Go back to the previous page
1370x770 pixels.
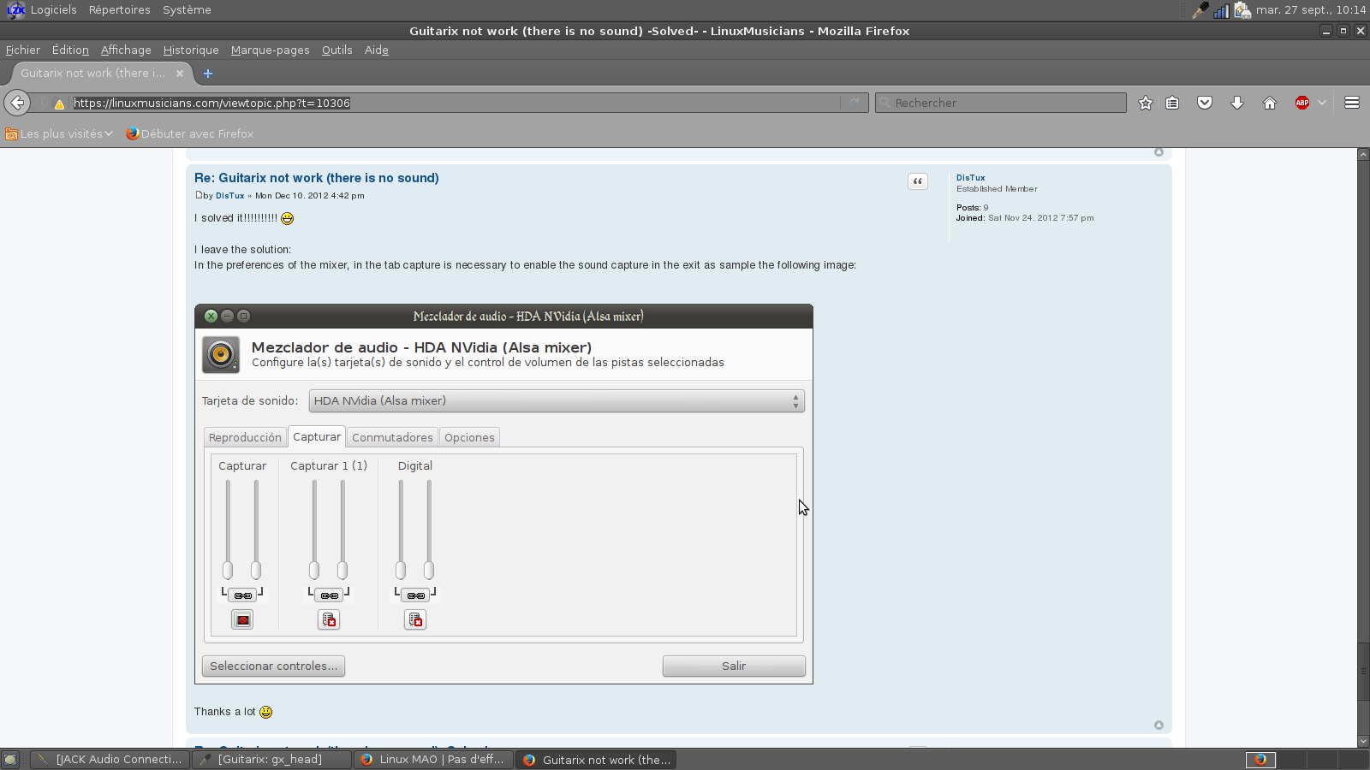[x=17, y=103]
